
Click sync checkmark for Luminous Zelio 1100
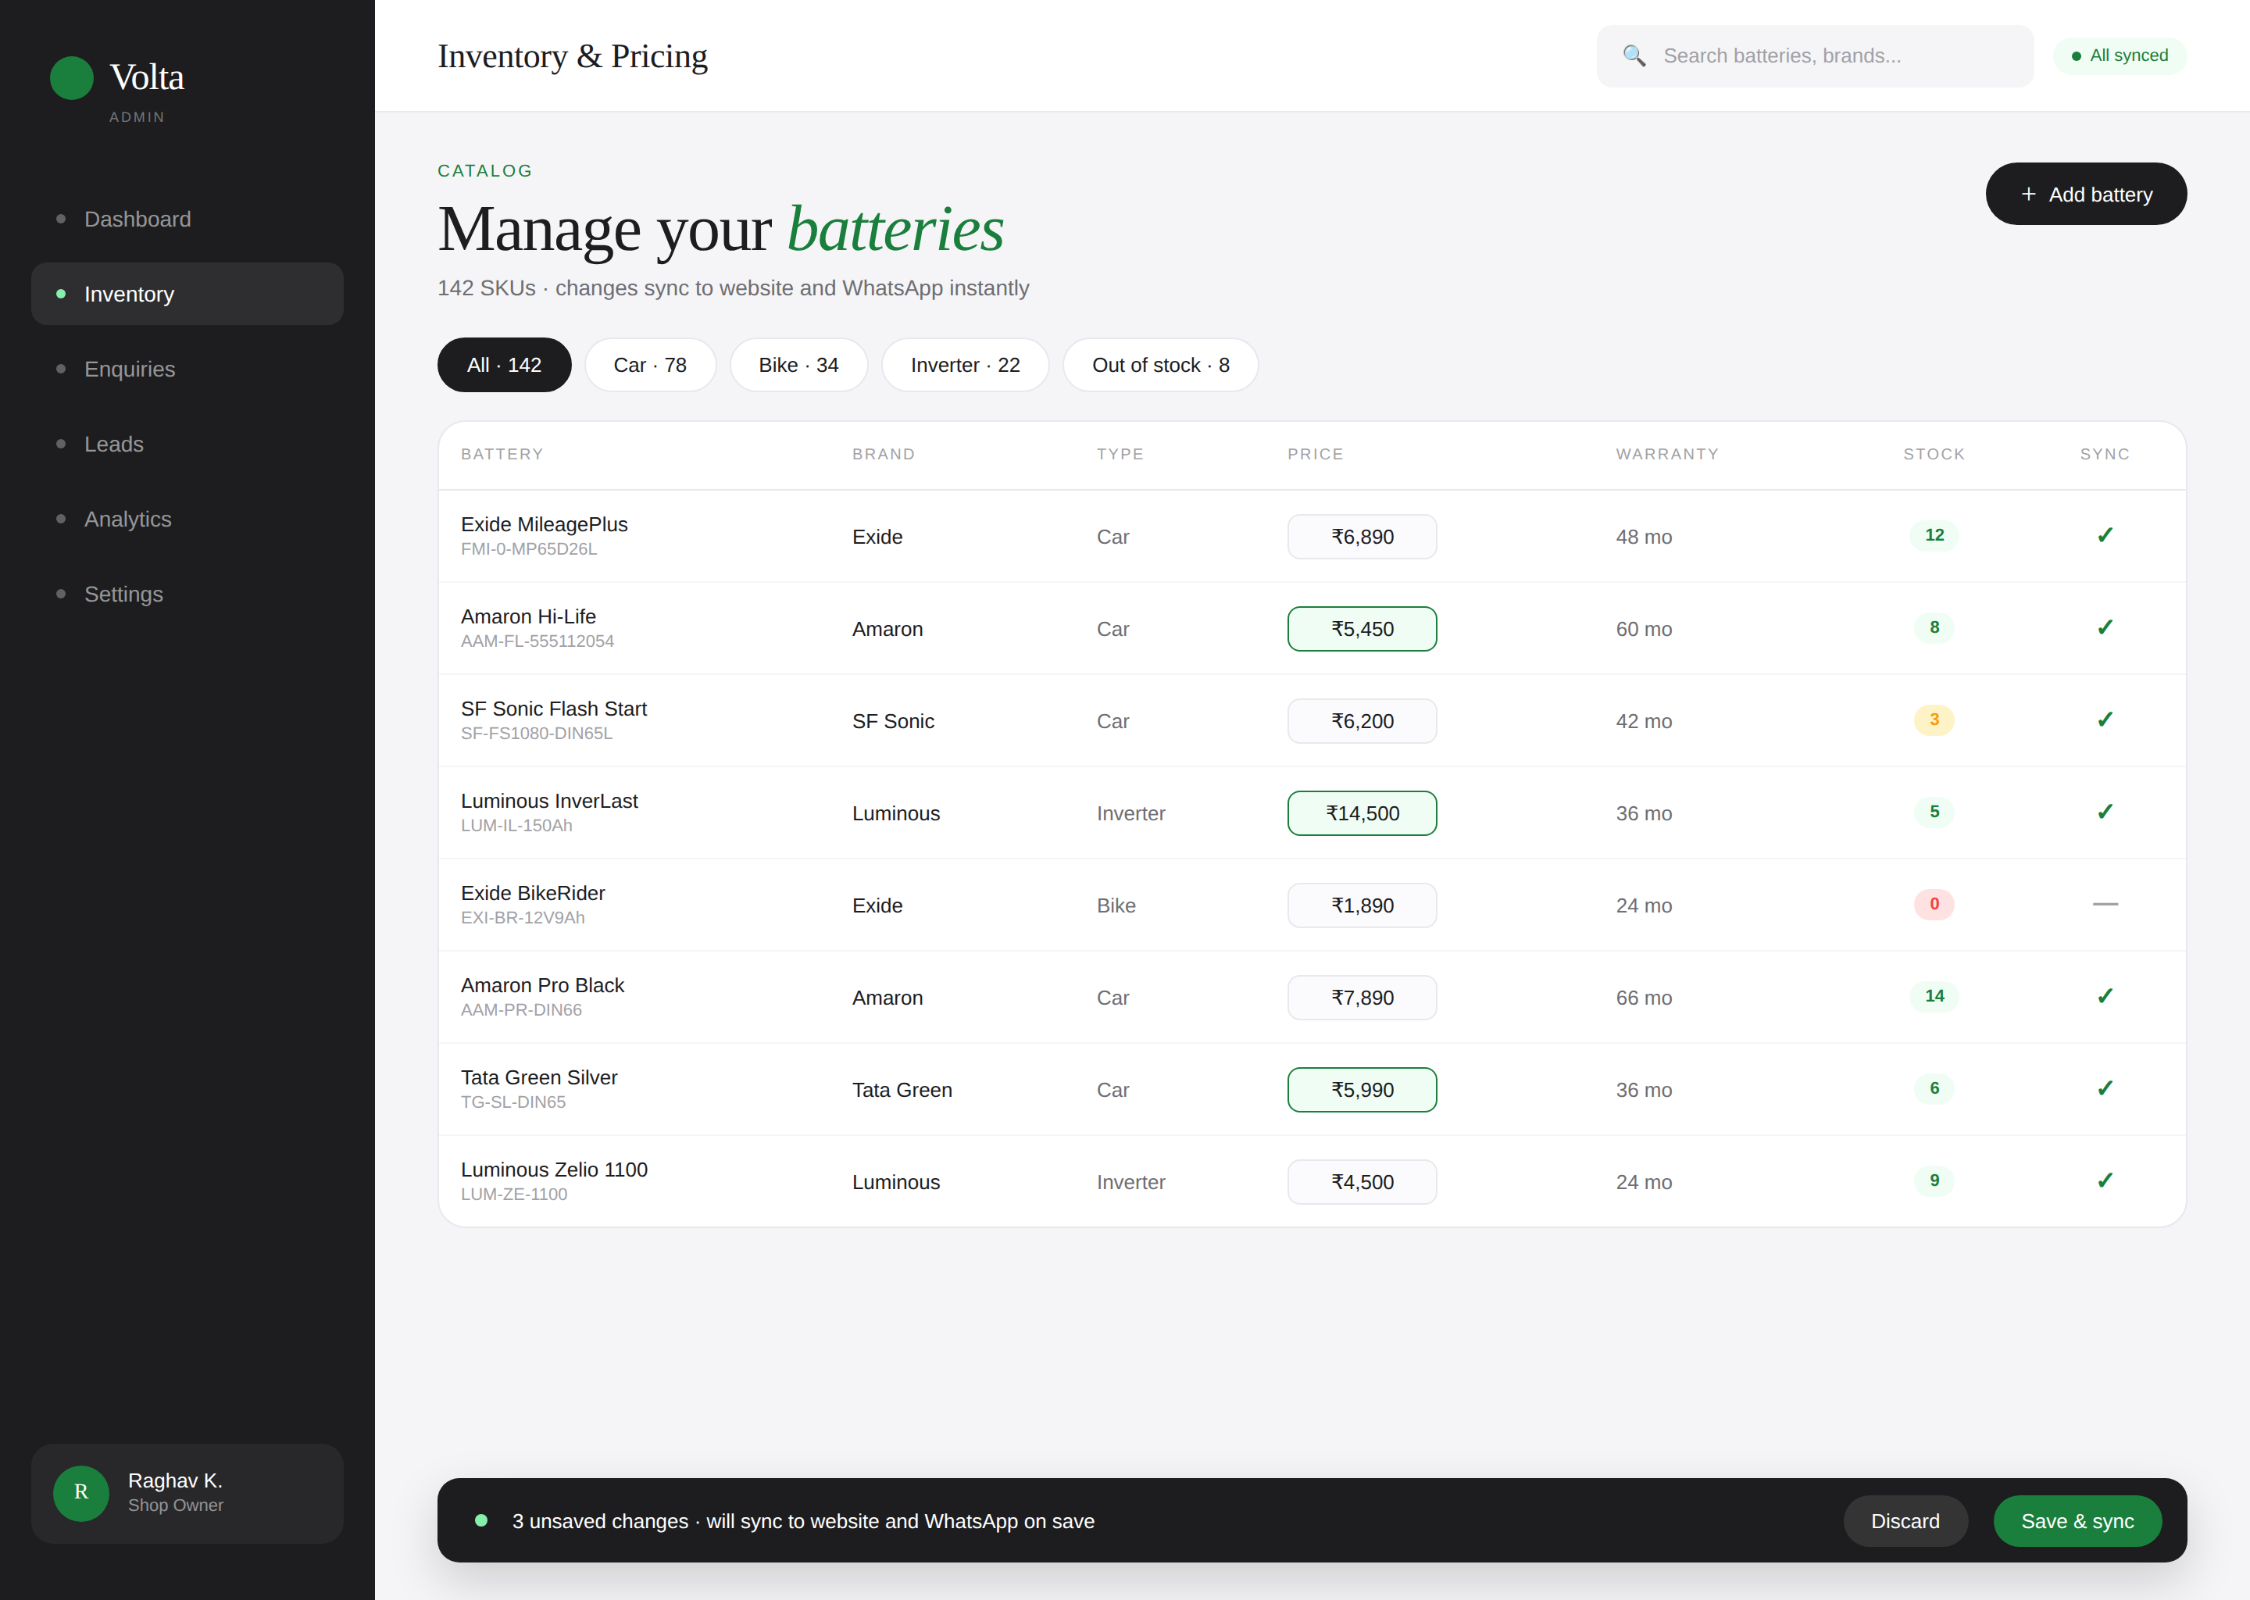click(2105, 1180)
